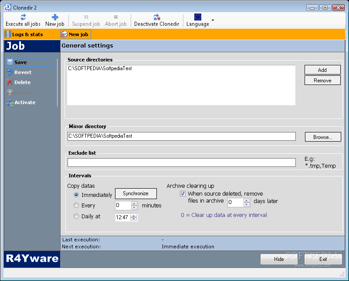
Task: Click the Exclude list input field
Action: pos(182,163)
